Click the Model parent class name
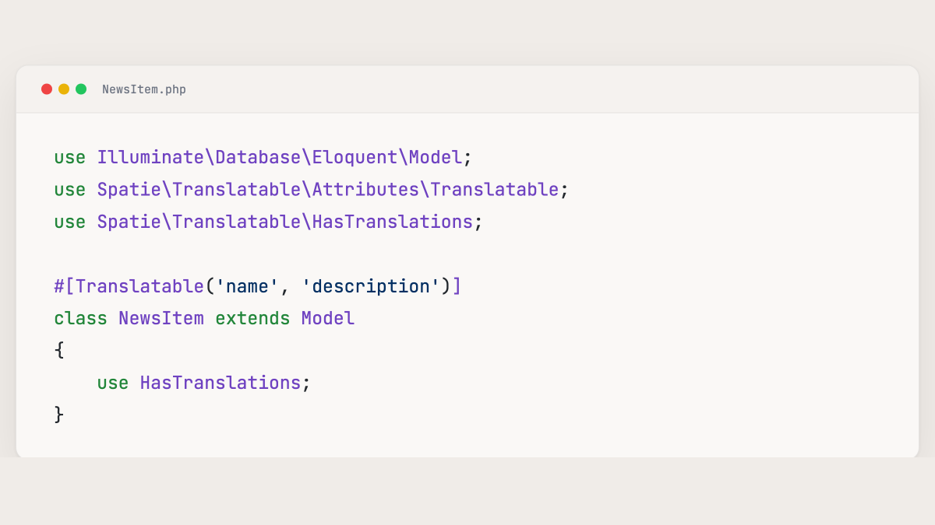The height and width of the screenshot is (525, 935). pyautogui.click(x=328, y=318)
